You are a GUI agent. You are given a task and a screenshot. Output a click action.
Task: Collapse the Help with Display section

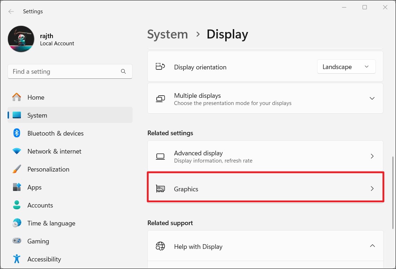372,246
